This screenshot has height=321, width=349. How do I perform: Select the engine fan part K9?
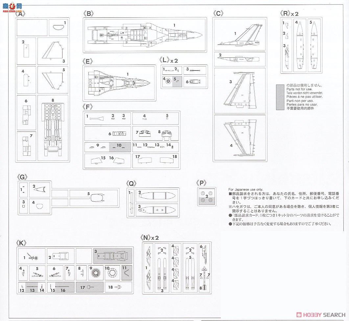point(95,272)
